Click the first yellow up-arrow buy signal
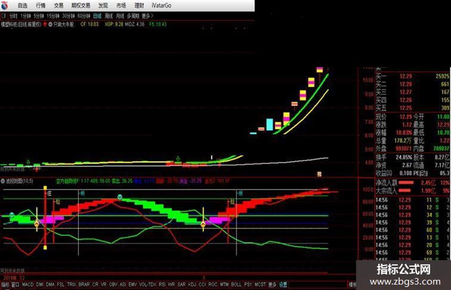This screenshot has height=290, width=451. coord(37,224)
